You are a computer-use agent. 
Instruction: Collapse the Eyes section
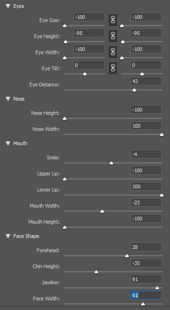[x=8, y=6]
